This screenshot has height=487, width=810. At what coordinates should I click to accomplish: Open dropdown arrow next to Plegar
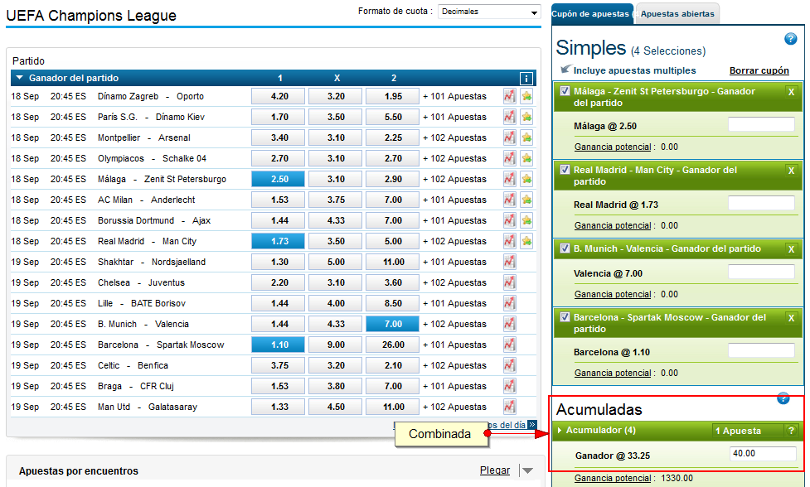(x=526, y=470)
